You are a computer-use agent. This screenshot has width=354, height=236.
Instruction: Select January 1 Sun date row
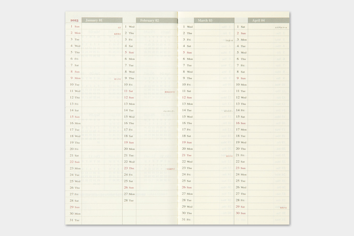click(x=75, y=26)
